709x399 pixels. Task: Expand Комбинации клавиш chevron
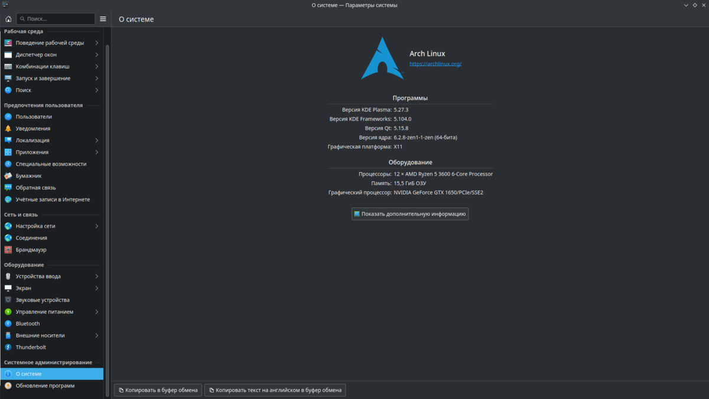(x=97, y=66)
